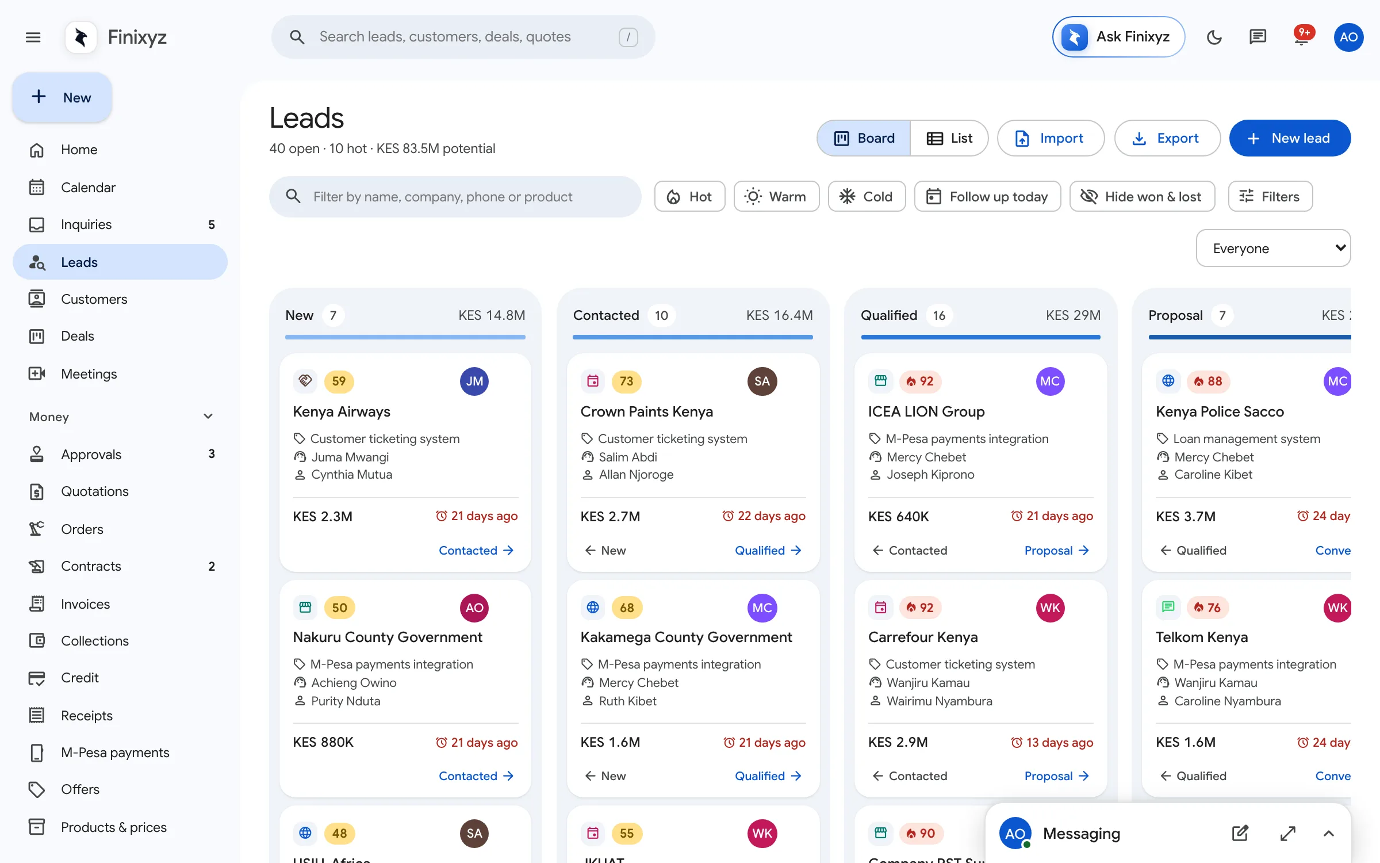This screenshot has width=1380, height=863.
Task: Click the AO avatar on Nakuru County card
Action: (x=474, y=608)
